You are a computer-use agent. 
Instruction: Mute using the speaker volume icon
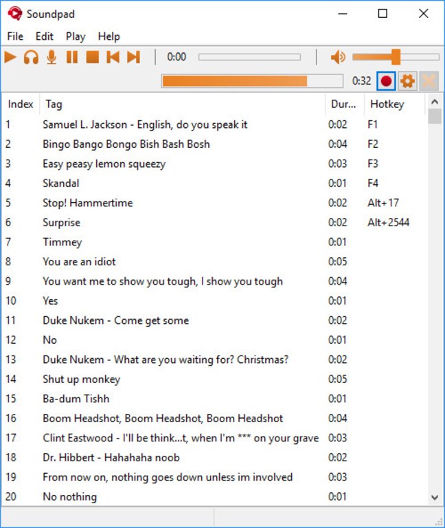(338, 57)
